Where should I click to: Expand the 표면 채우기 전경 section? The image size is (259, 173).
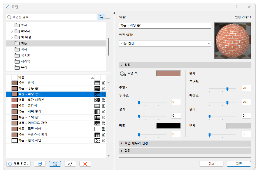coord(122,143)
